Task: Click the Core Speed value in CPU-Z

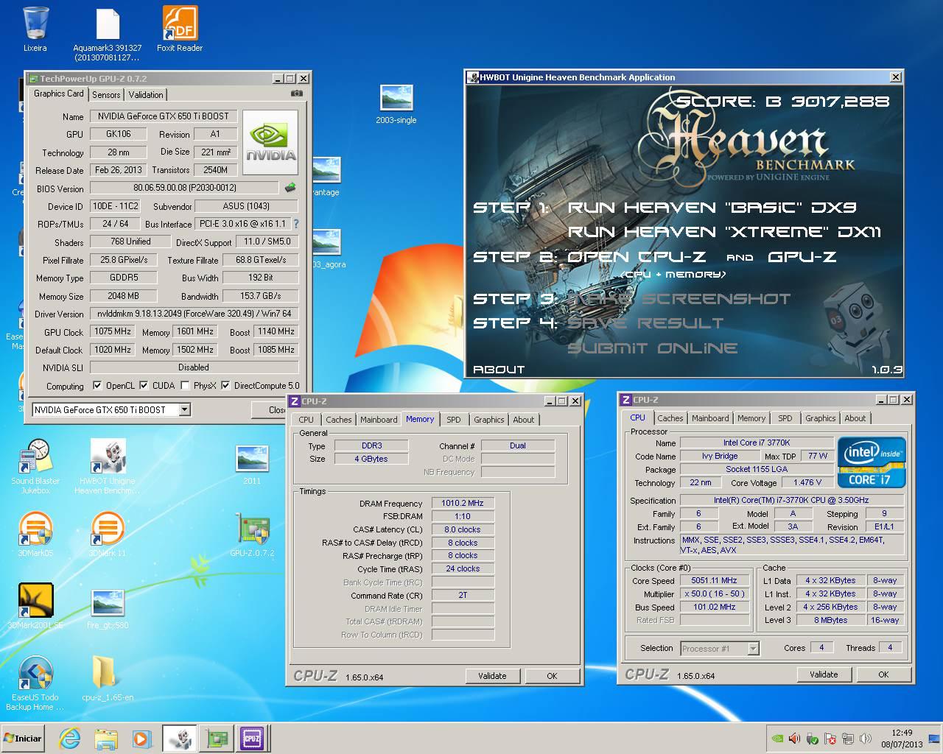Action: [715, 580]
